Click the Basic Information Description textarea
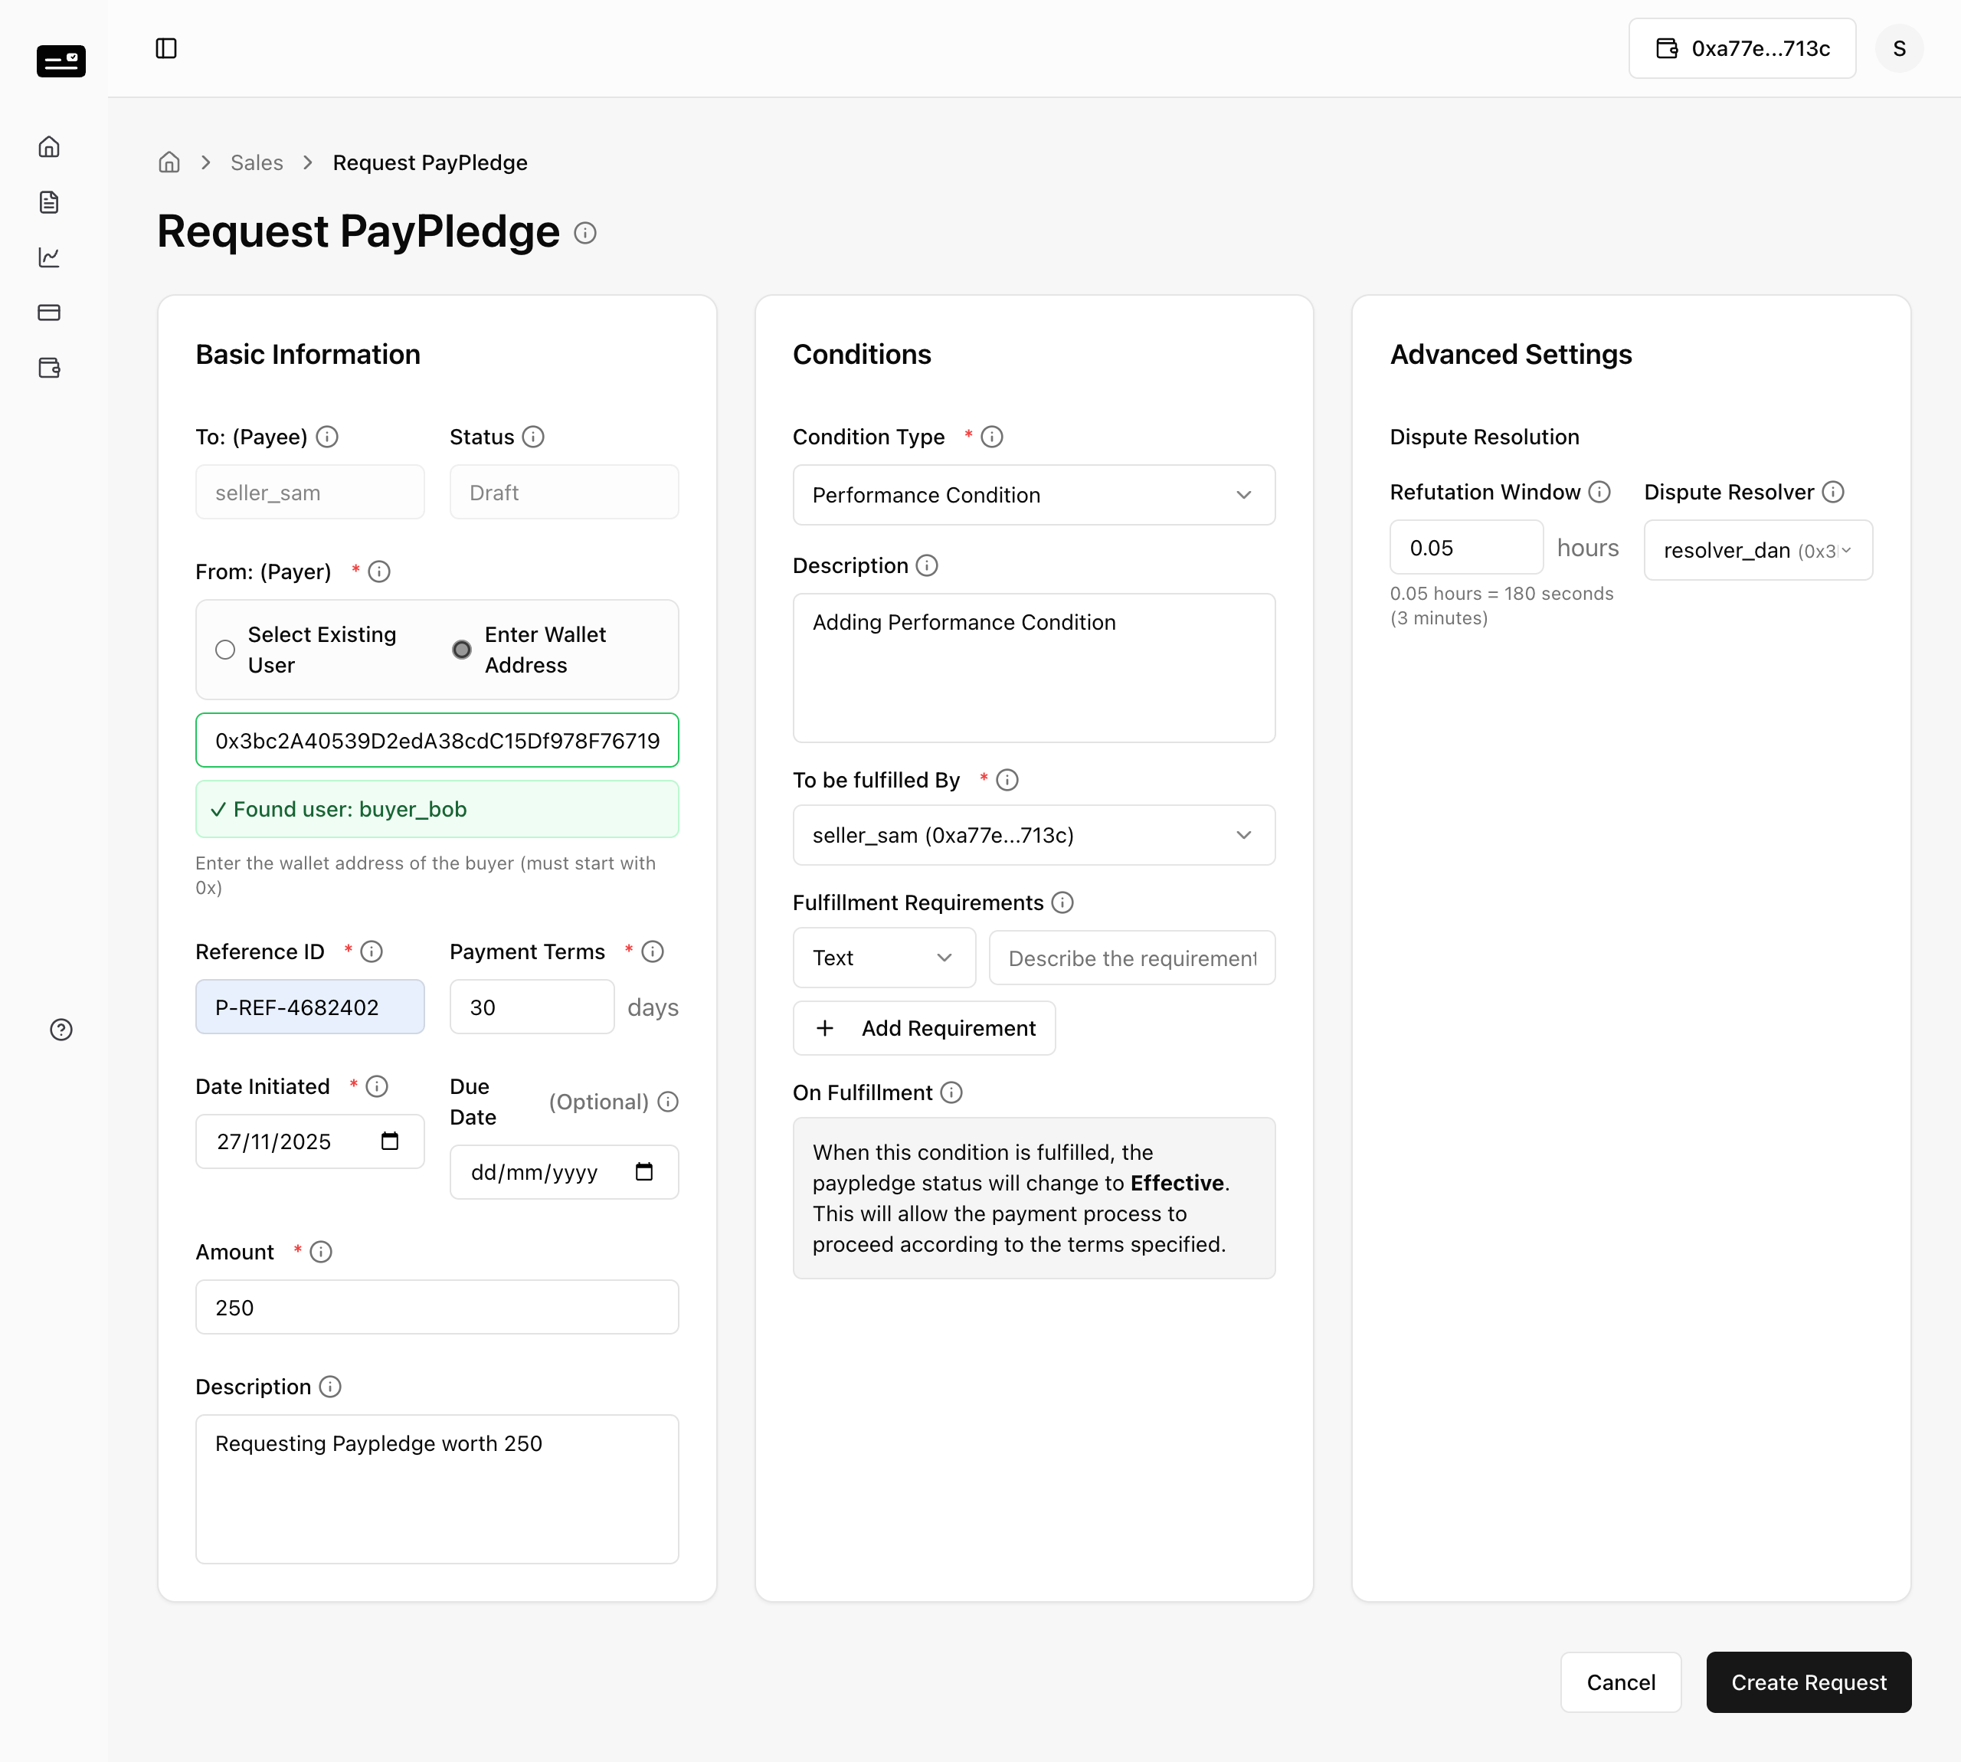 pos(437,1489)
